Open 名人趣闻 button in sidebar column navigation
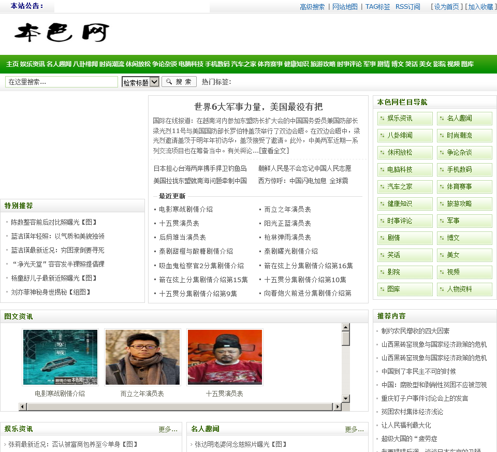 coord(465,118)
